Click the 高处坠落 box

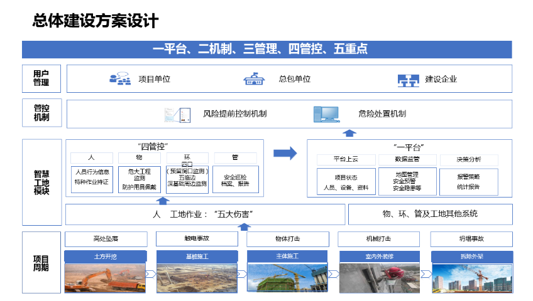coord(106,239)
